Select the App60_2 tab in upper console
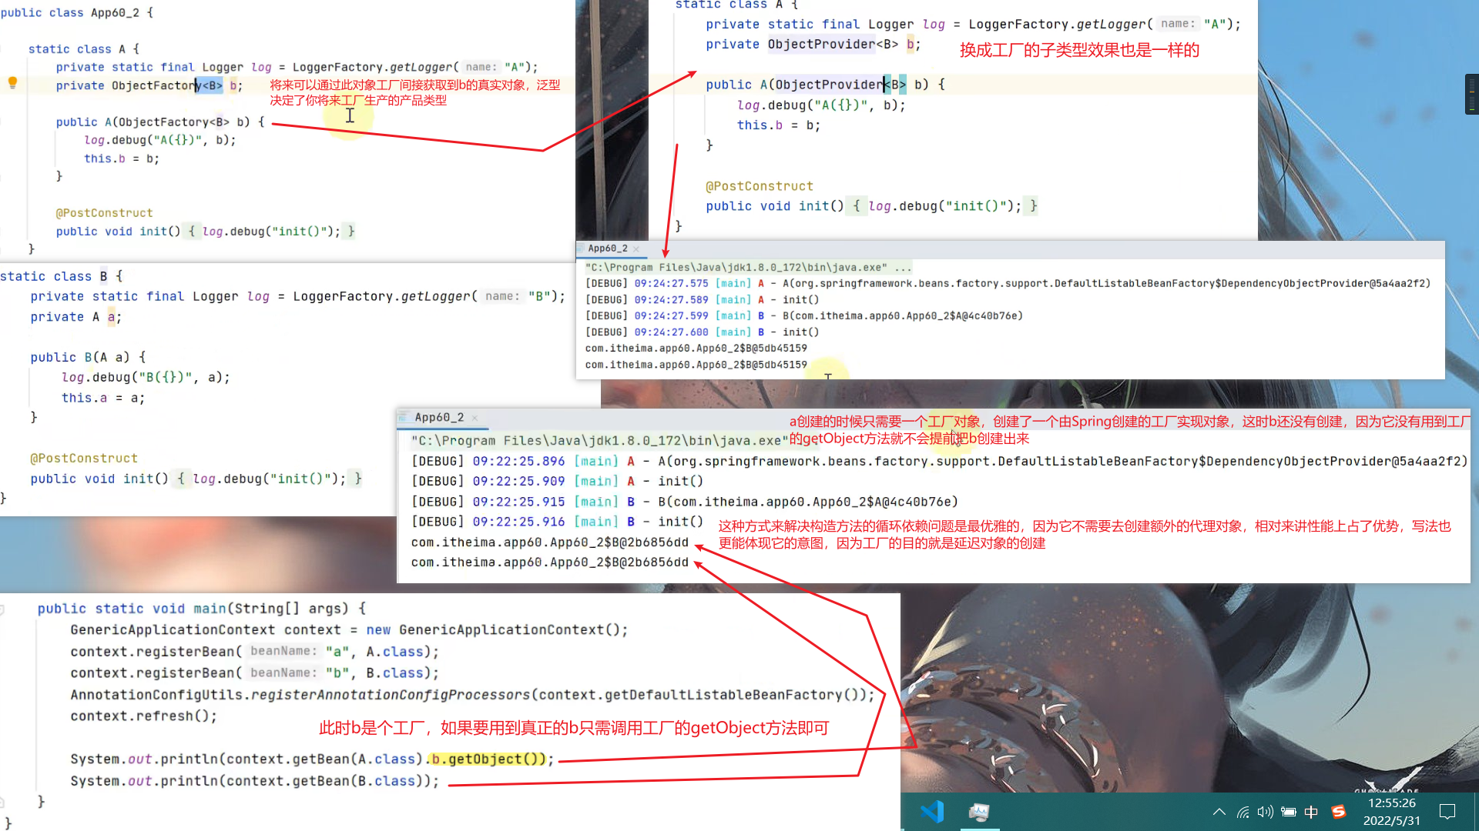Screen dimensions: 1479x831 coord(607,249)
